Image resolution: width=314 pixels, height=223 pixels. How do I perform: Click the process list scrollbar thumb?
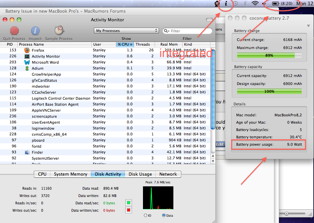[x=213, y=89]
